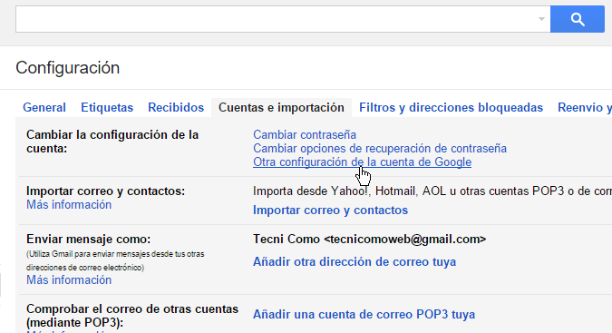This screenshot has width=612, height=333.
Task: Open Filtros y direcciones bloqueadas tab
Action: click(x=451, y=107)
